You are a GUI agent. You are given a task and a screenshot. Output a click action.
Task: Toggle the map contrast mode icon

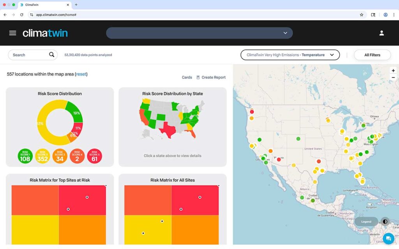[385, 221]
